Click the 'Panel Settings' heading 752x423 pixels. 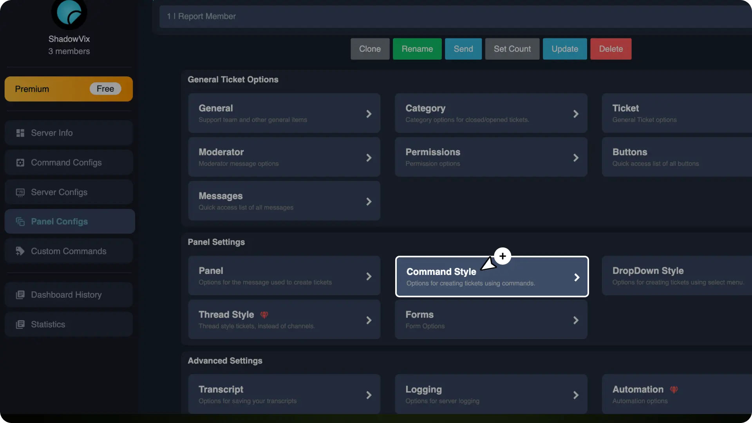pyautogui.click(x=216, y=242)
